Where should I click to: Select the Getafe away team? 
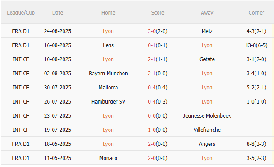(x=207, y=59)
